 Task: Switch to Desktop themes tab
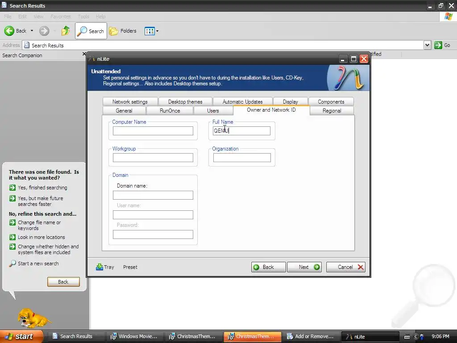[185, 101]
